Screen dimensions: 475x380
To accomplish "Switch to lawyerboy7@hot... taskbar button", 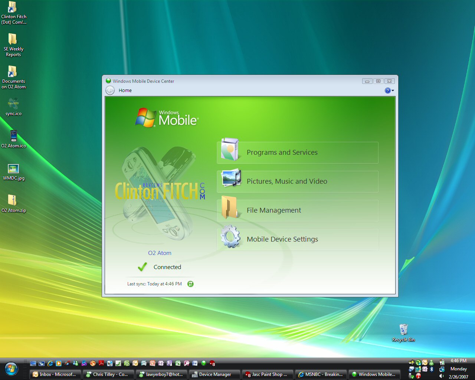I will tap(162, 374).
